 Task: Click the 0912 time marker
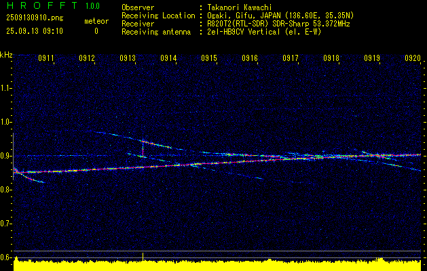click(x=87, y=58)
